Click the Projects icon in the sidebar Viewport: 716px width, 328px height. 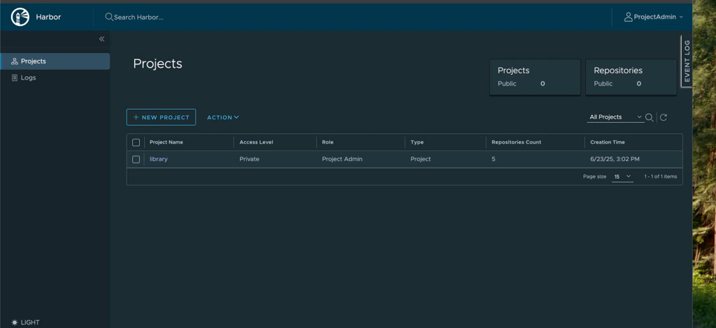(15, 61)
